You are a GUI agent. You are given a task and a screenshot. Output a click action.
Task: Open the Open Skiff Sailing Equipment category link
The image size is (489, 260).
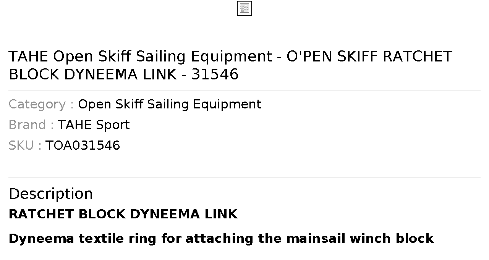tap(169, 104)
